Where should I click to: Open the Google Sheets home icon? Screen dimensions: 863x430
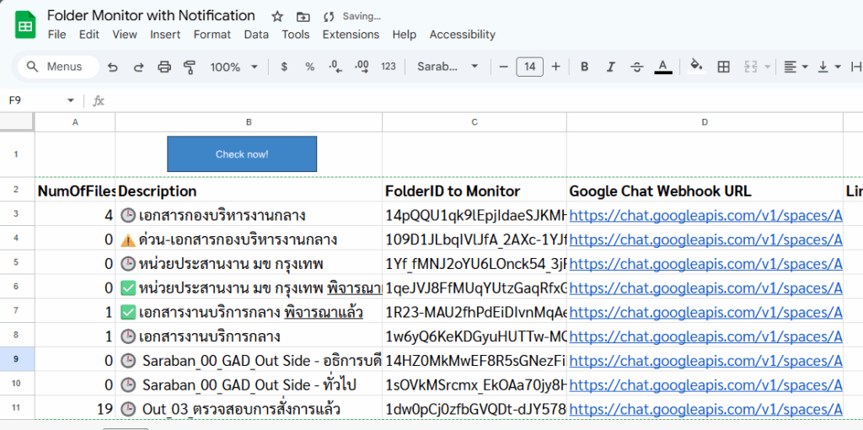25,24
